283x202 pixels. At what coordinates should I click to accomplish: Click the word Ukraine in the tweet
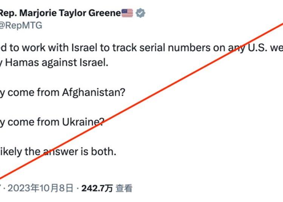(x=83, y=122)
